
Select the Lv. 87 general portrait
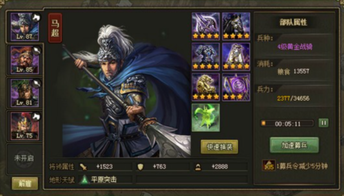tap(25, 27)
